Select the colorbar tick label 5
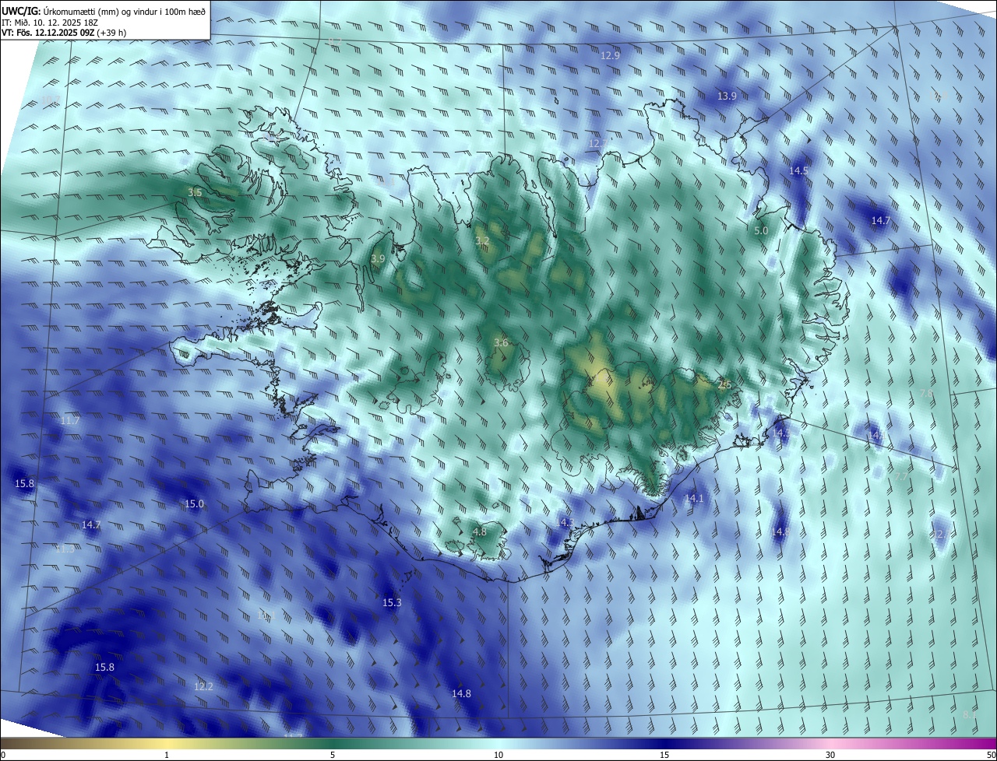 pyautogui.click(x=333, y=755)
